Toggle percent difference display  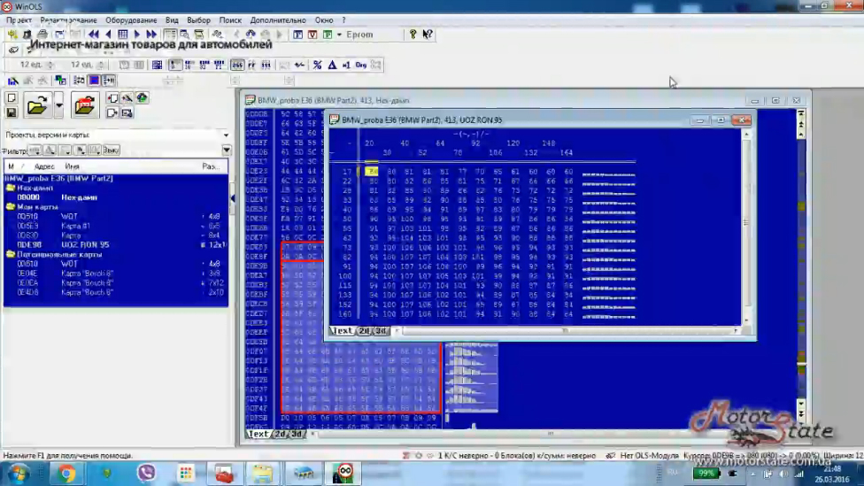[318, 65]
